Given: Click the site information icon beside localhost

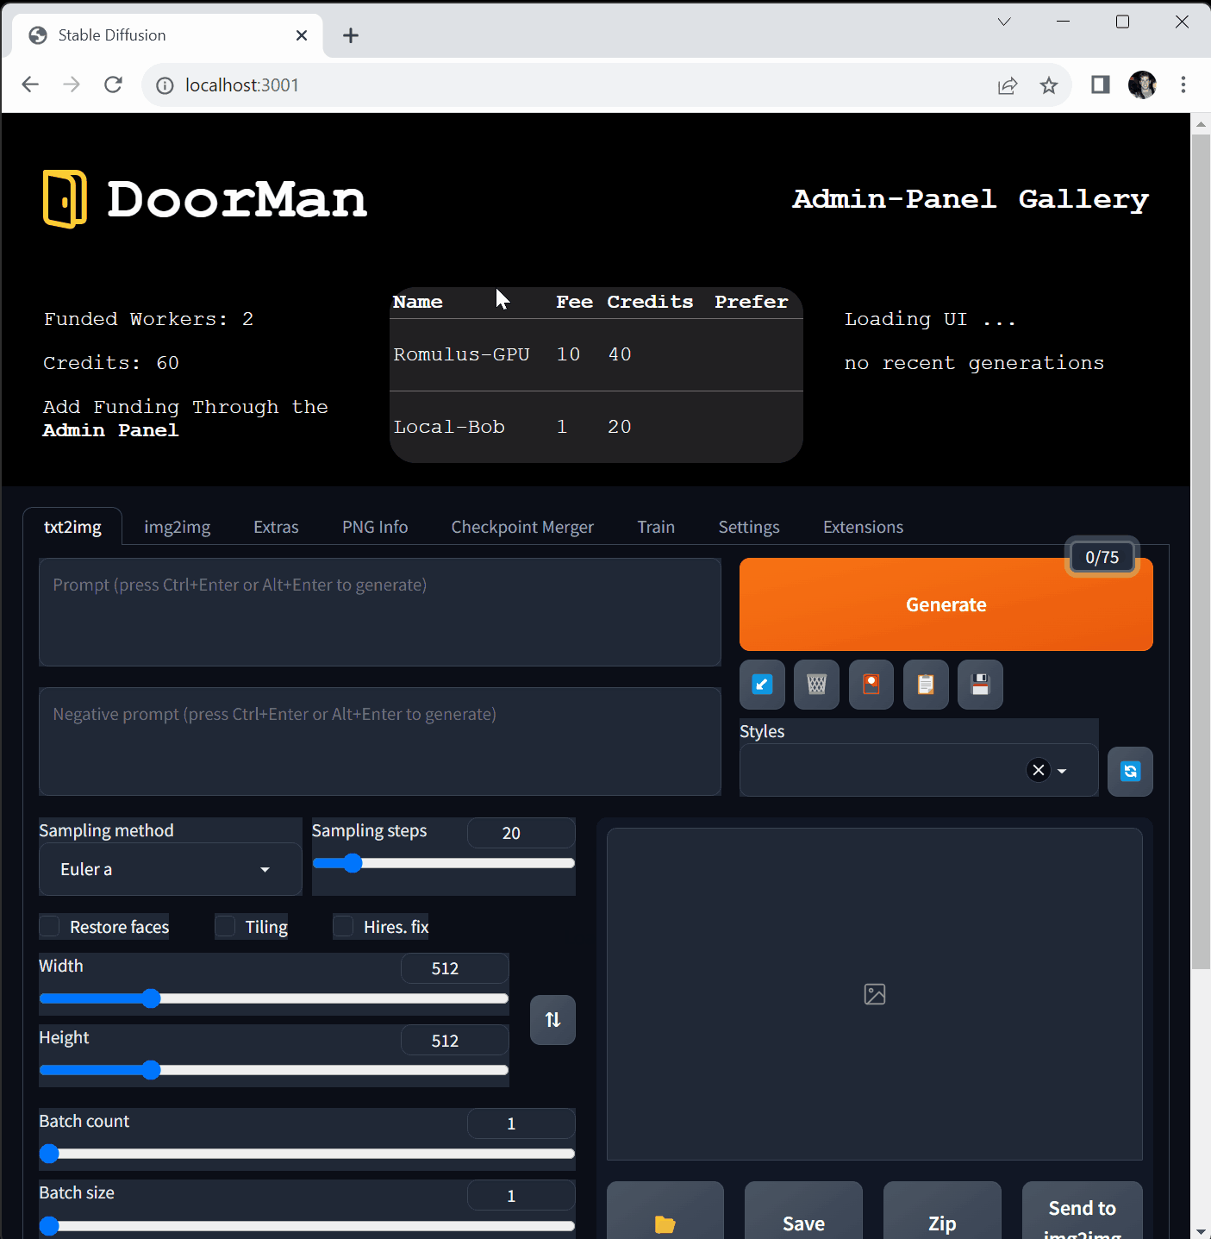Looking at the screenshot, I should click(x=165, y=85).
